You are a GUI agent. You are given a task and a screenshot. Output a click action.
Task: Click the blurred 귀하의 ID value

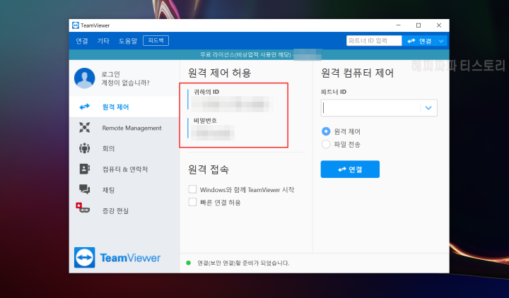click(232, 105)
